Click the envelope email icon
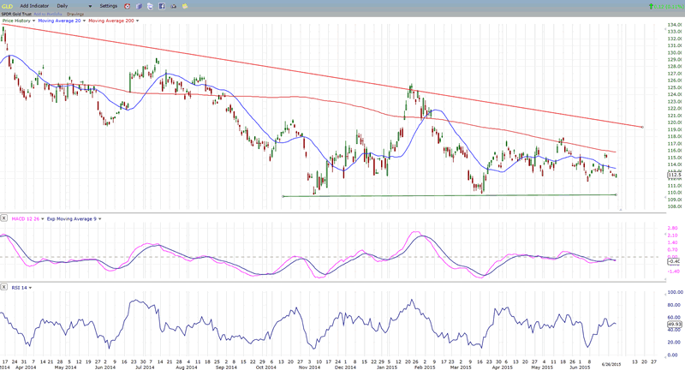 (x=174, y=6)
